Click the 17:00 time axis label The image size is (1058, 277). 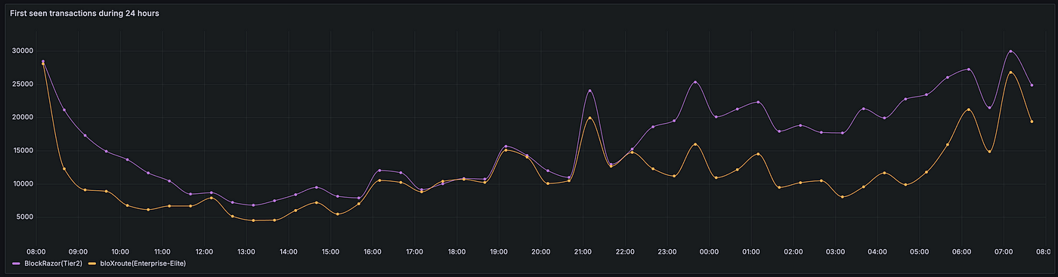click(x=414, y=251)
